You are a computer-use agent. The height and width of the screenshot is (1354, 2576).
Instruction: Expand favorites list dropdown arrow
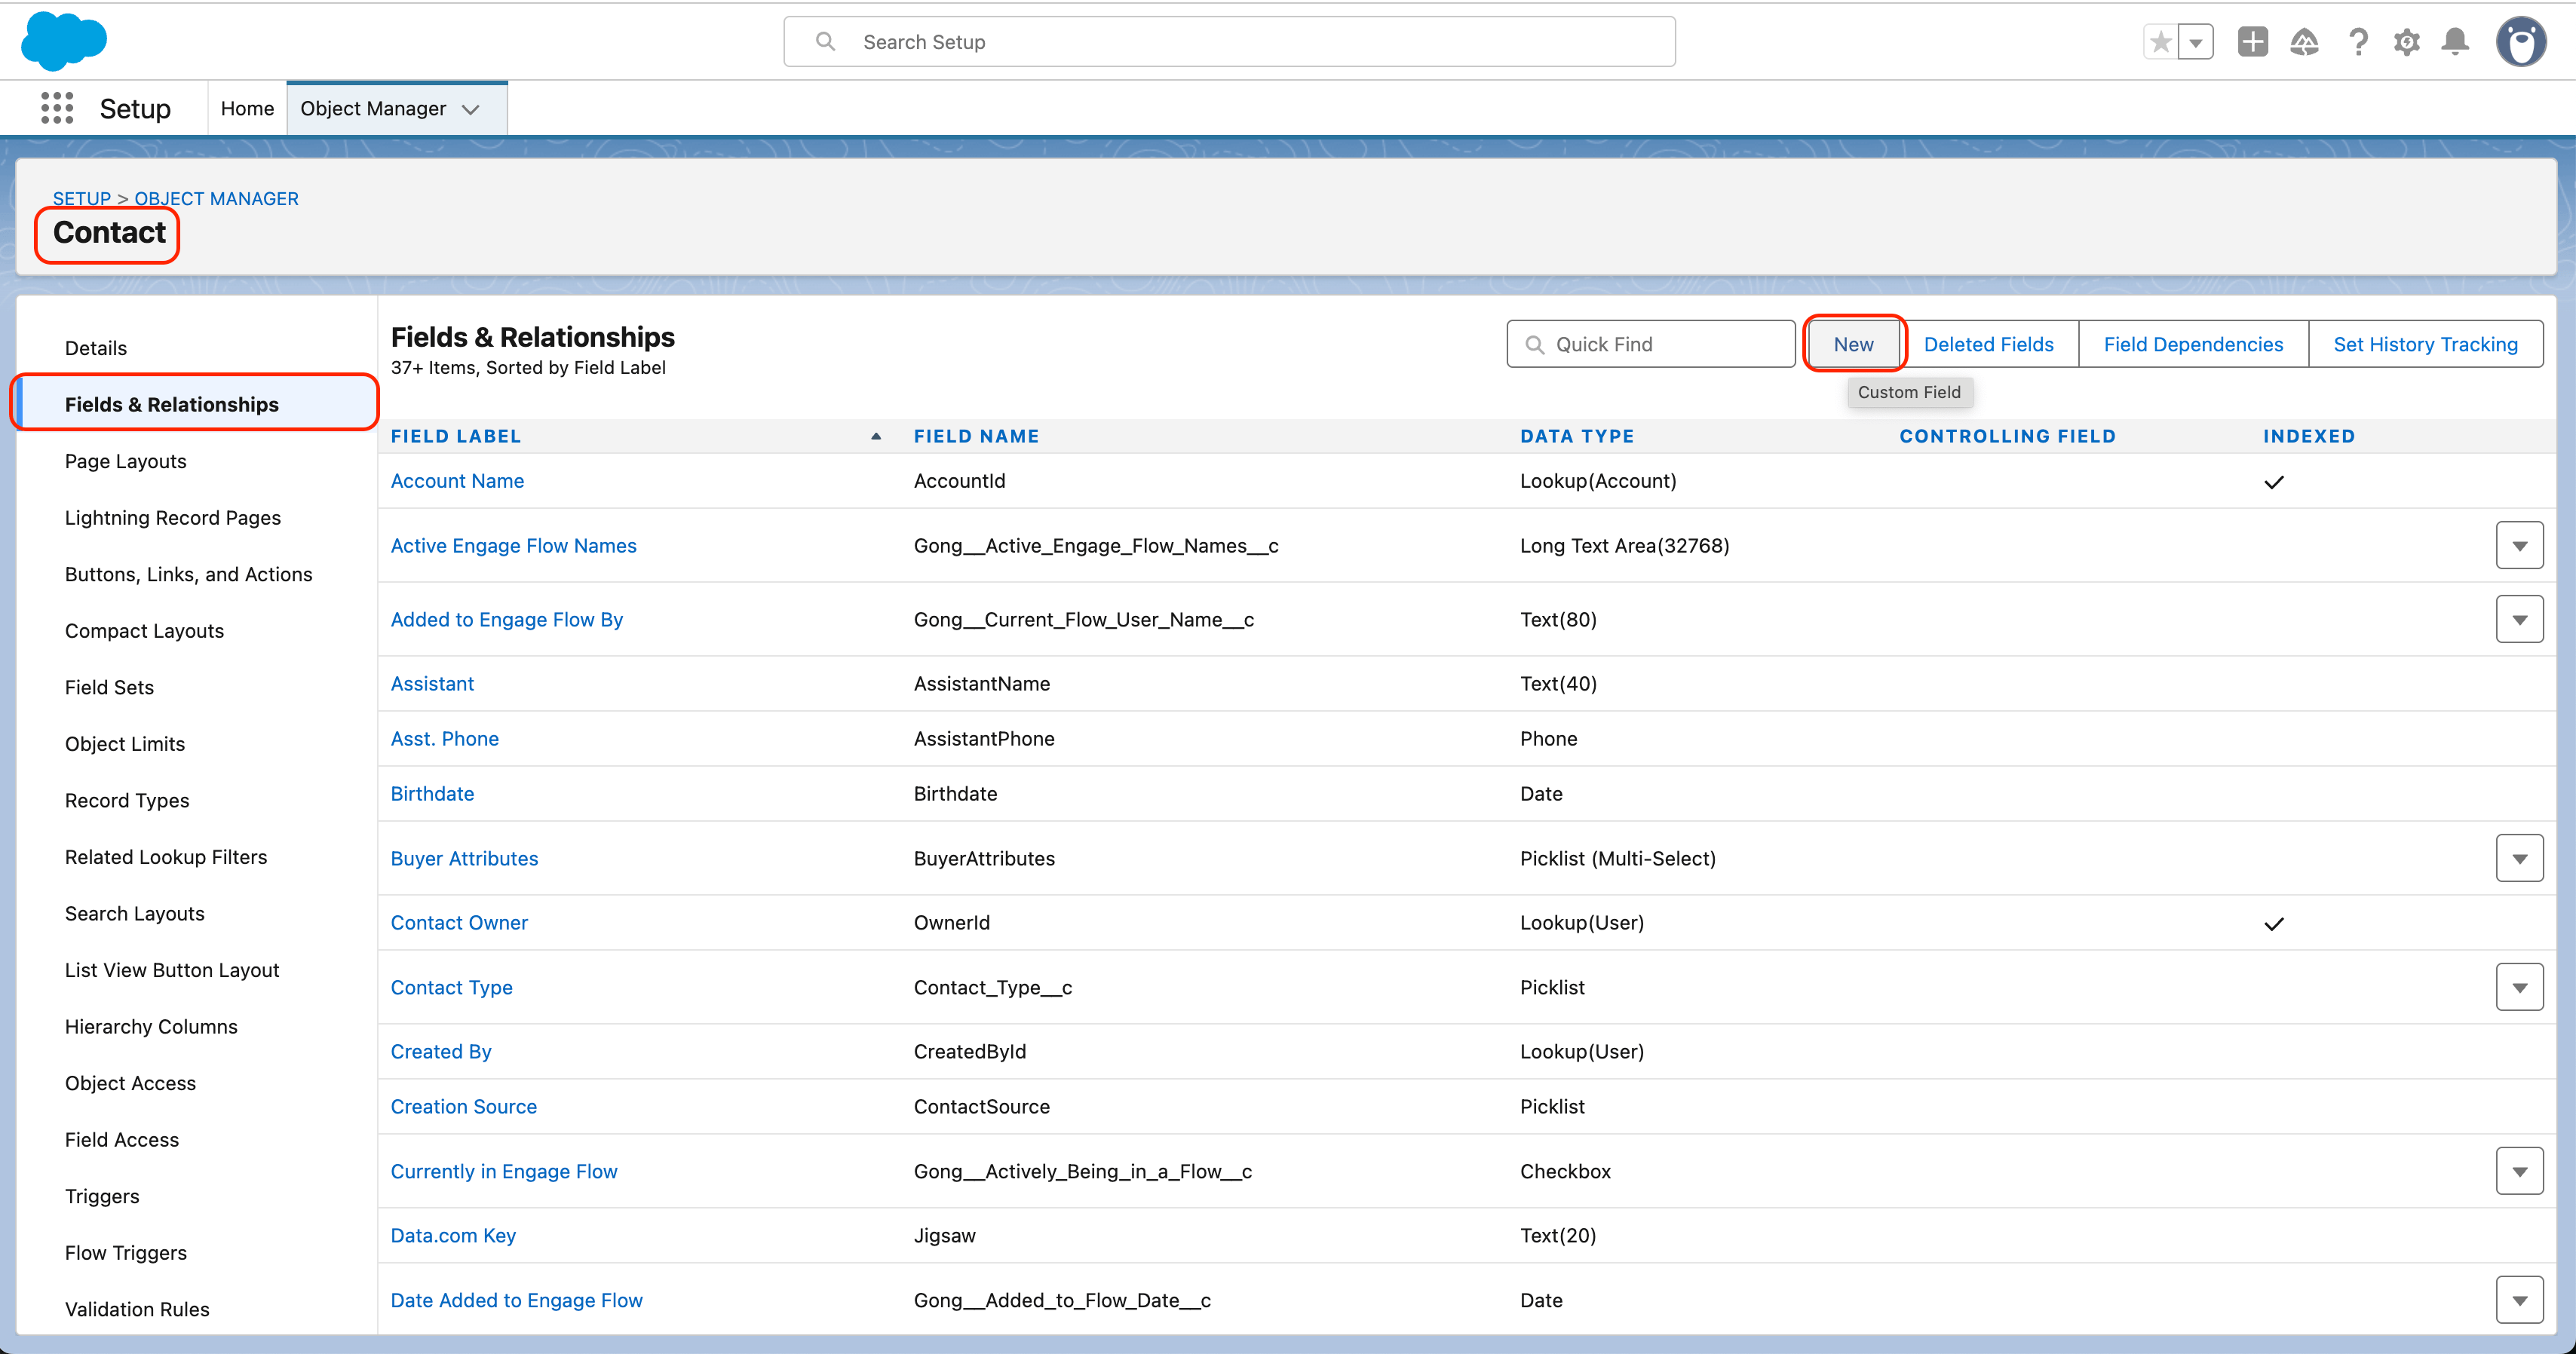coord(2196,42)
